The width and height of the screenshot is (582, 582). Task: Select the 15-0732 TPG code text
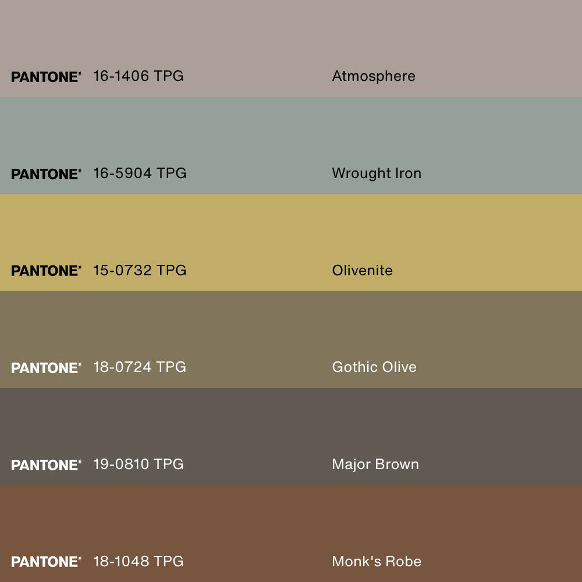(140, 271)
